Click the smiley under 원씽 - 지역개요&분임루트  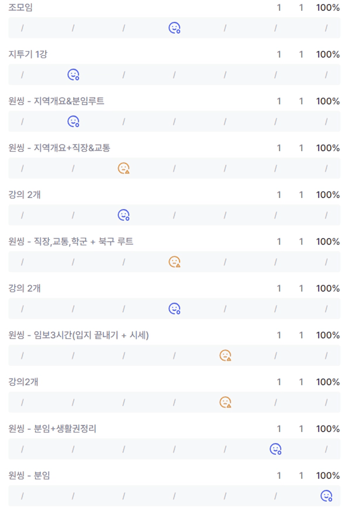click(x=73, y=122)
